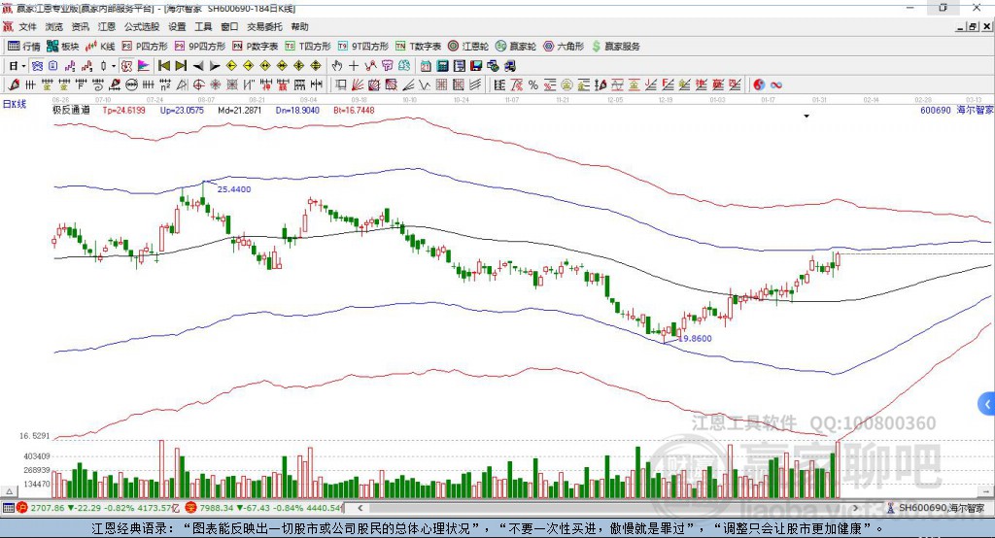
Task: Select the red pencil drawing tool
Action: [14, 84]
